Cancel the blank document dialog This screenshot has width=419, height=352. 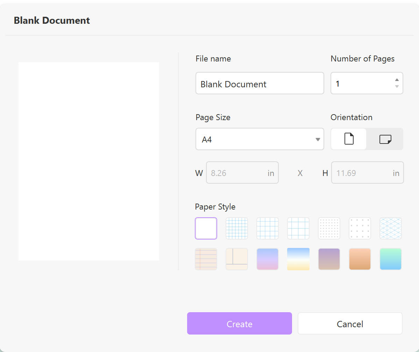click(350, 323)
